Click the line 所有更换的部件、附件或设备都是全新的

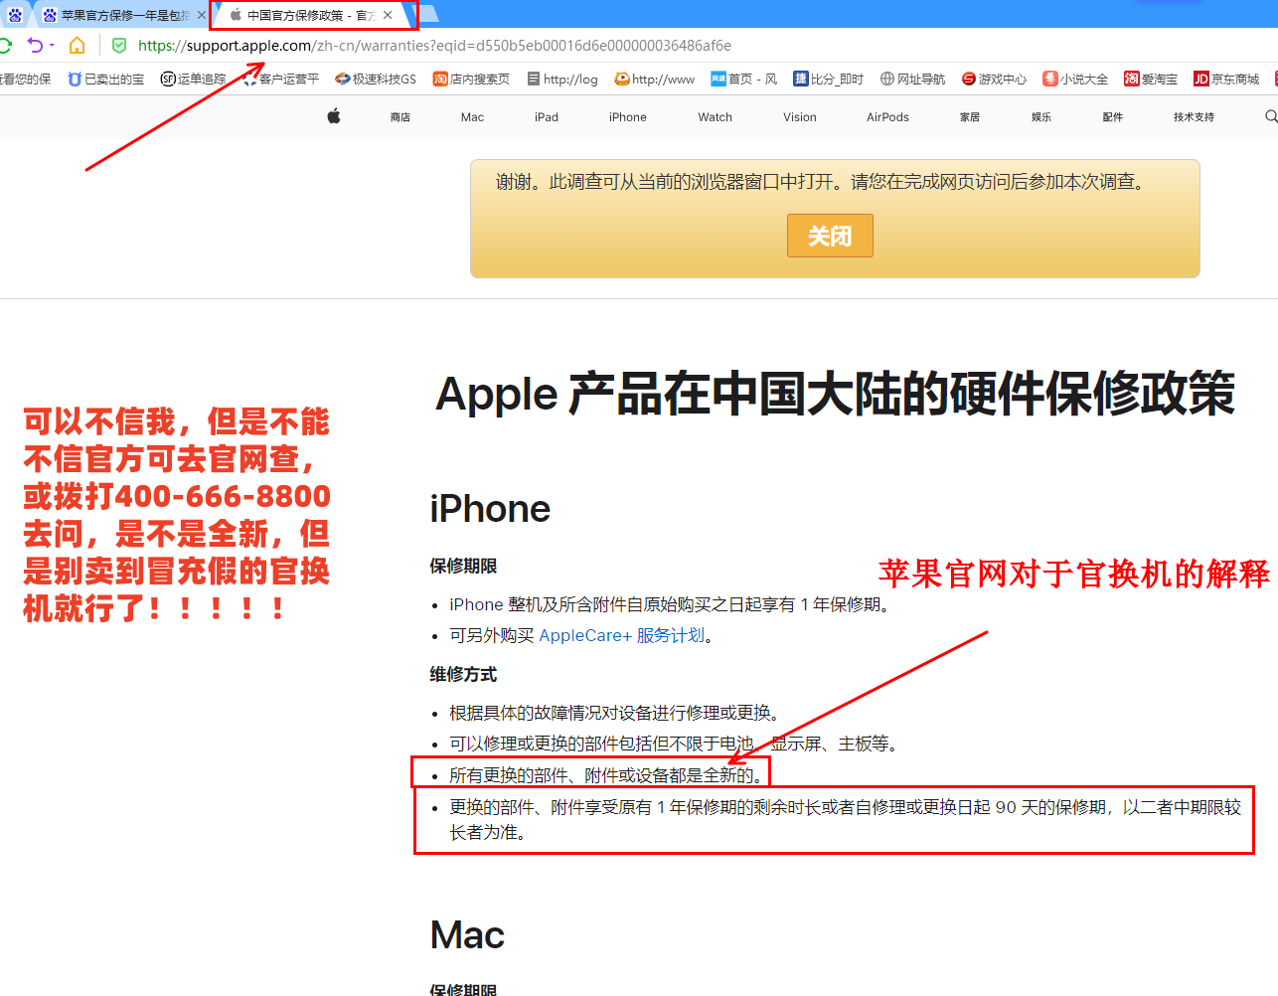tap(607, 775)
